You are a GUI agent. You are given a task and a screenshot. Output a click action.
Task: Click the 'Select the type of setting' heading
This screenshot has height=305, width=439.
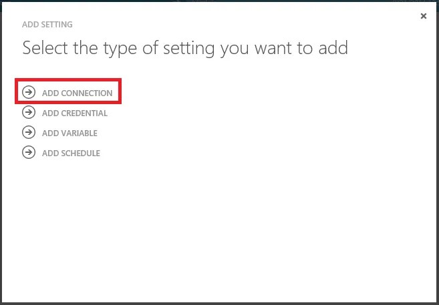[x=185, y=48]
